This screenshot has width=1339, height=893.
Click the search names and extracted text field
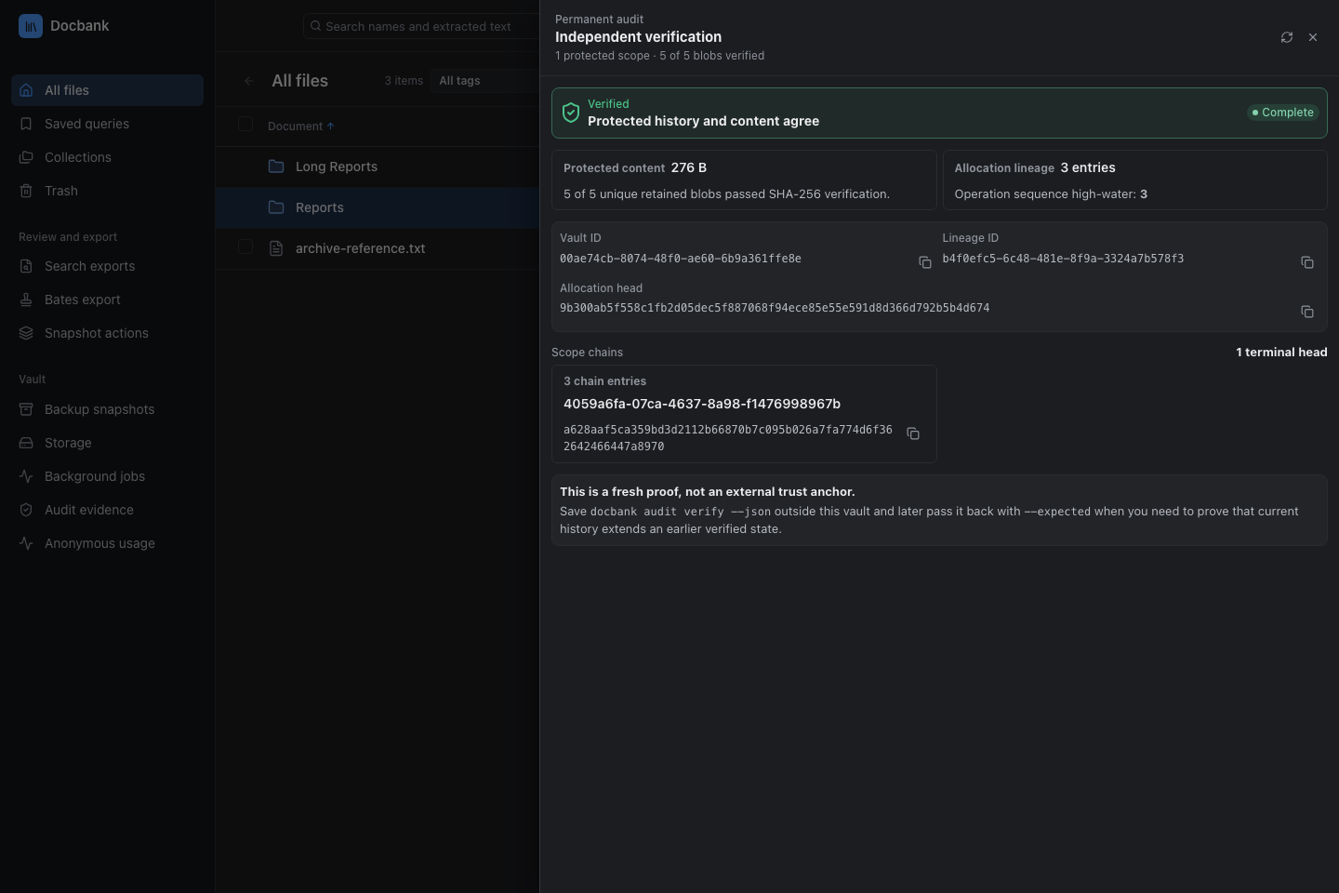(x=421, y=26)
